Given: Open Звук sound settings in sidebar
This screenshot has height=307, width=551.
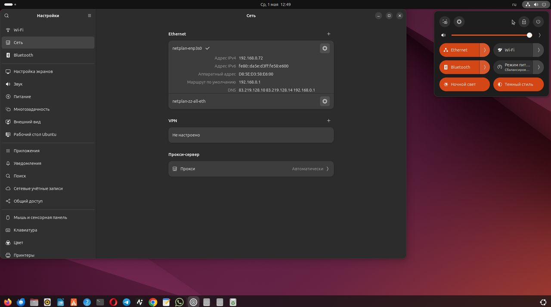Looking at the screenshot, I should 48,84.
